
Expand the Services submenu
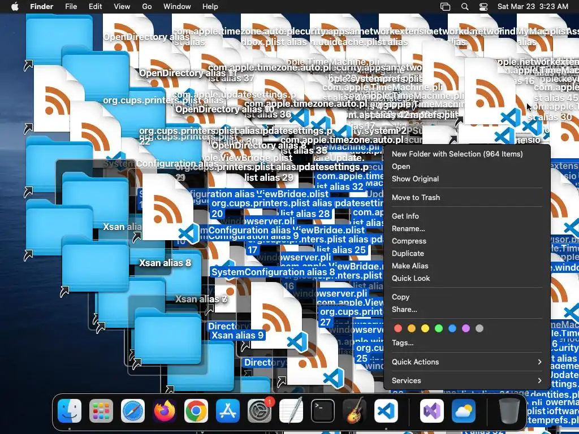pyautogui.click(x=467, y=380)
